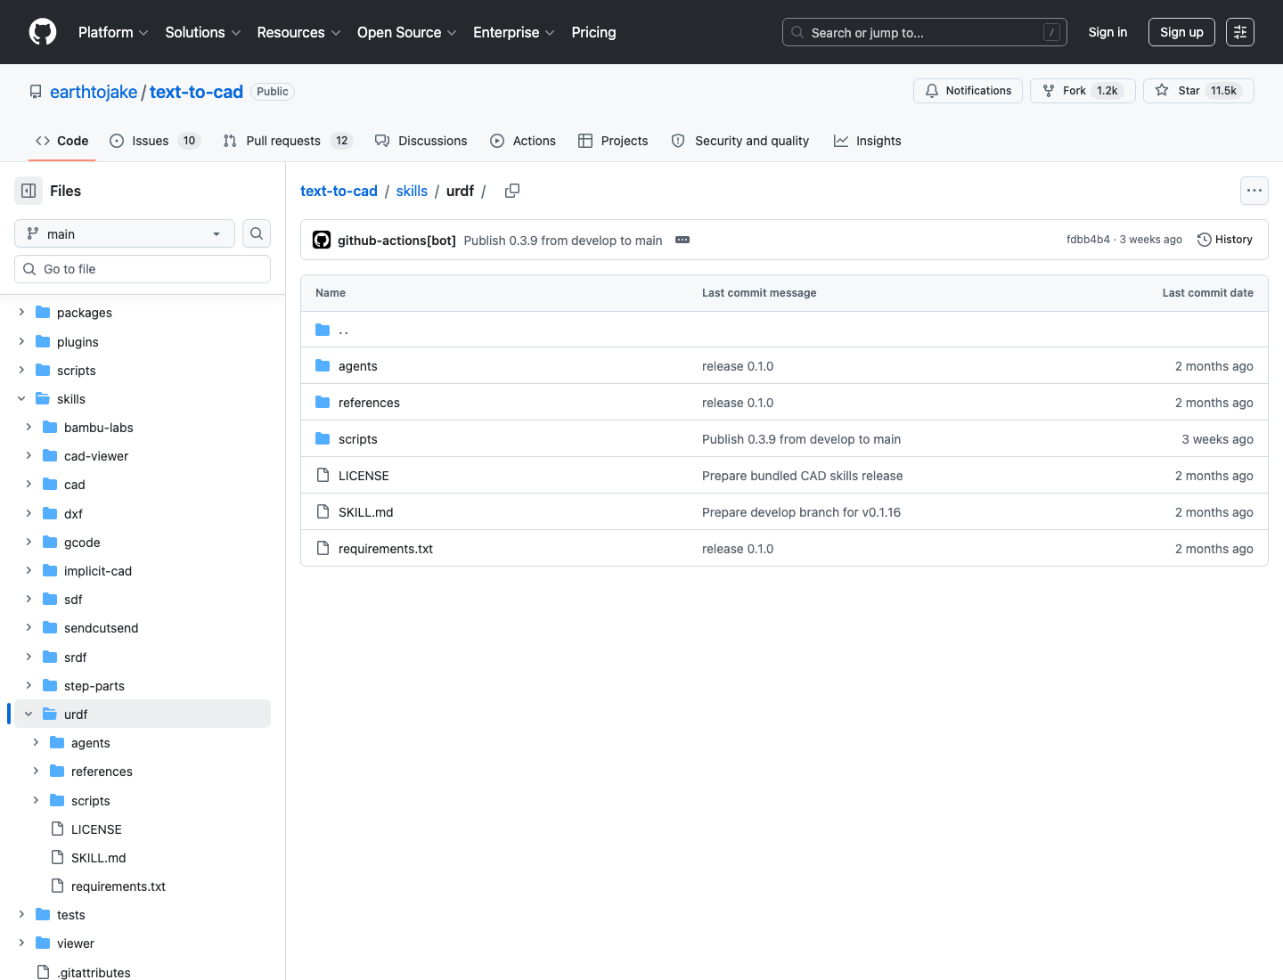Select the implicit-cad folder in tree
This screenshot has height=980, width=1283.
click(98, 571)
